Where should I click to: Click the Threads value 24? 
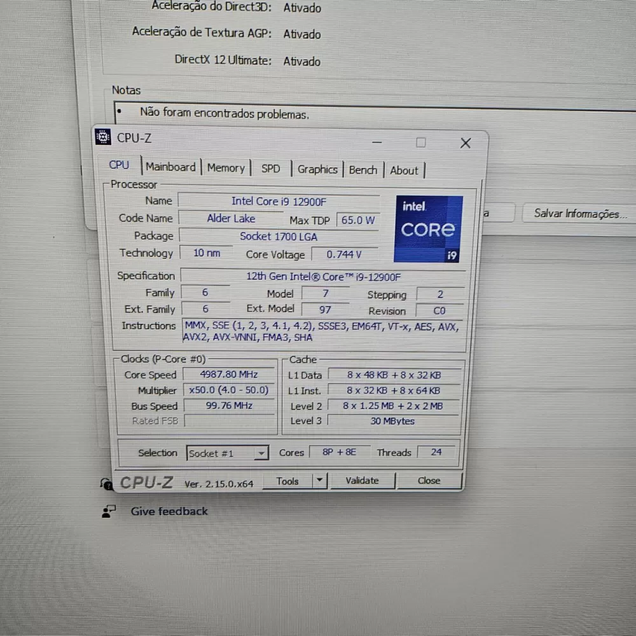click(436, 452)
